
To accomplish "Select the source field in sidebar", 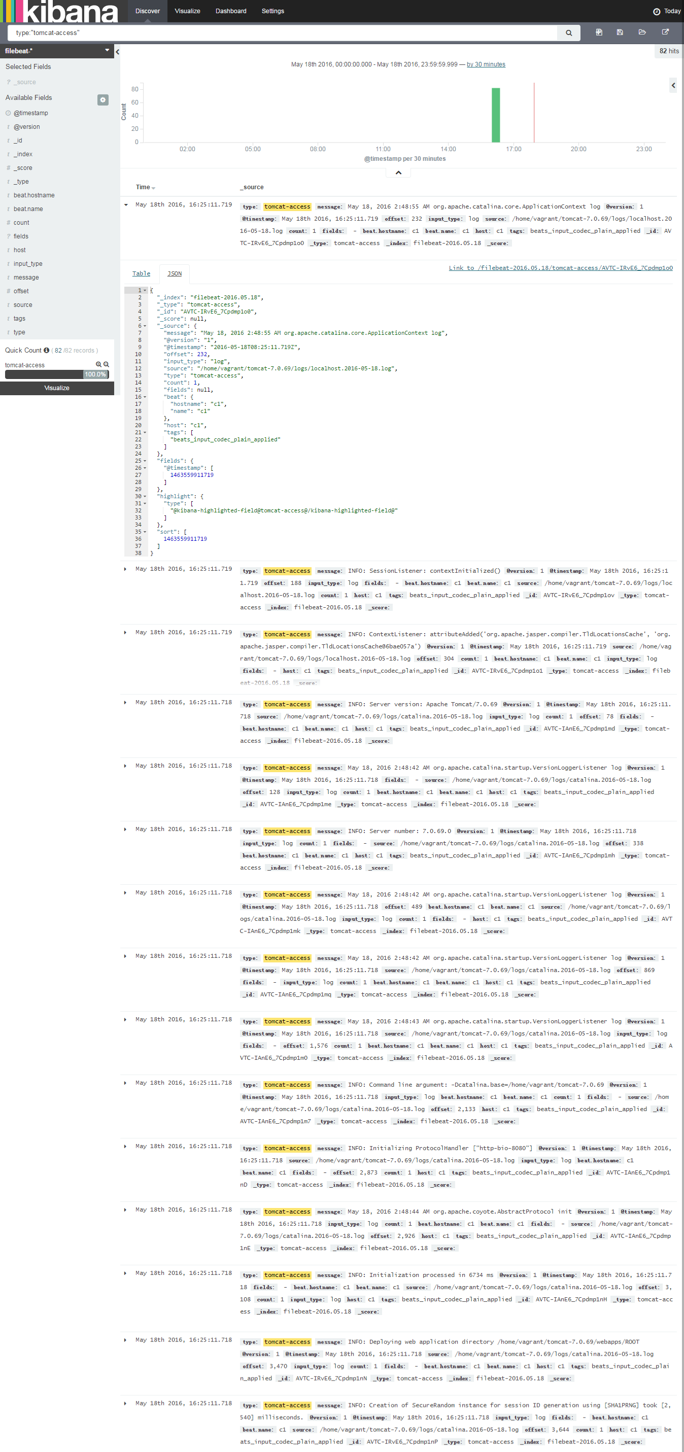I will coord(23,305).
